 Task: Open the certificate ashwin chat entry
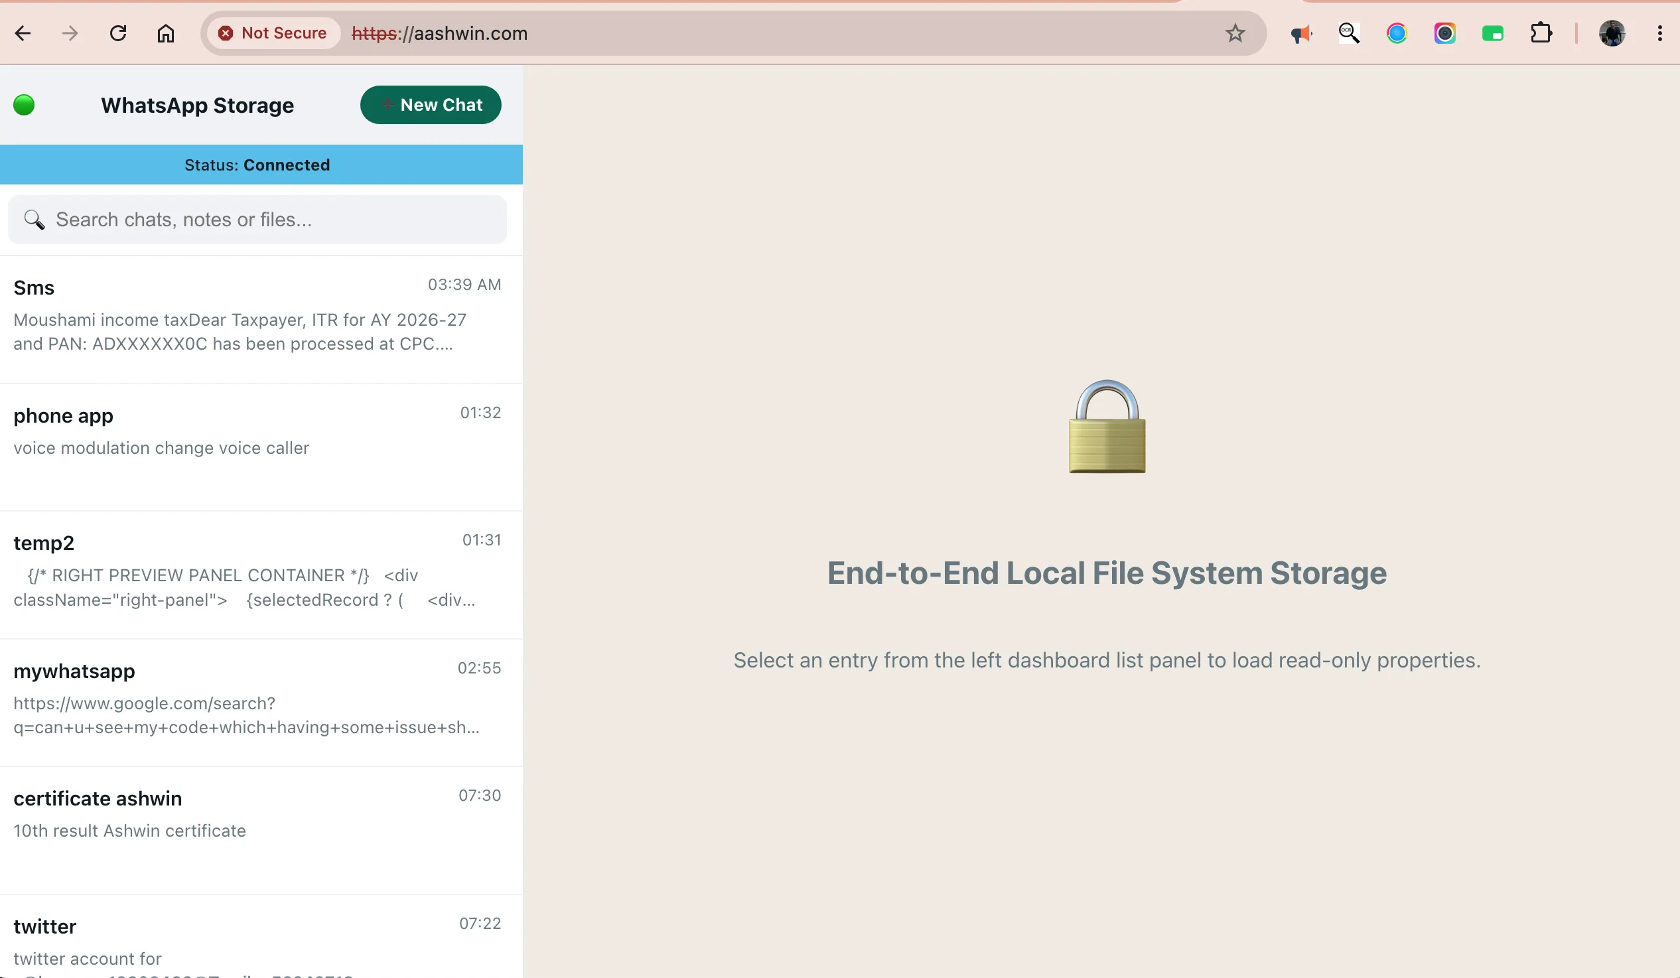(261, 831)
